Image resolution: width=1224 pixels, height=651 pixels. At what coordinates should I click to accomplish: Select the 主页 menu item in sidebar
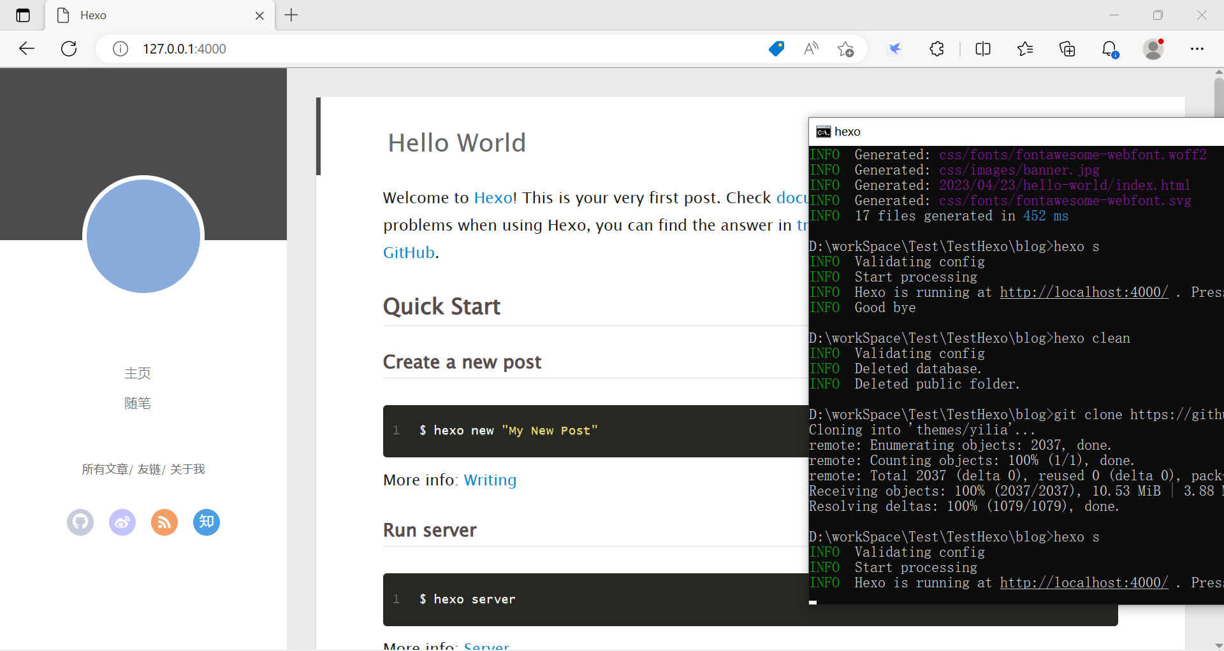(x=138, y=373)
